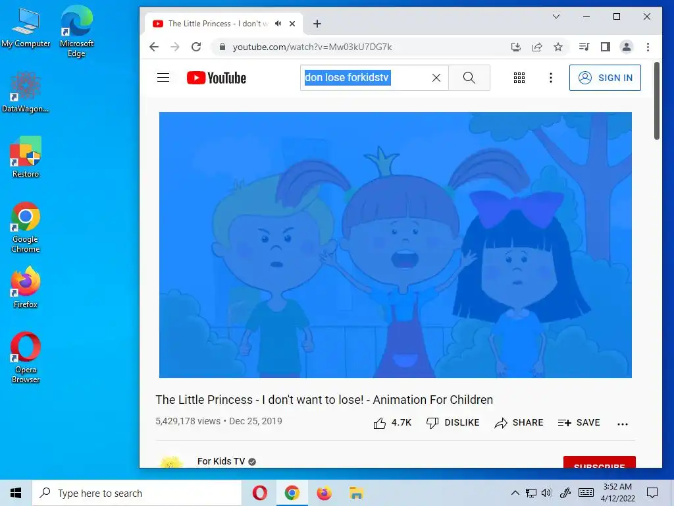Reload the page
Image resolution: width=674 pixels, height=506 pixels.
pos(196,47)
